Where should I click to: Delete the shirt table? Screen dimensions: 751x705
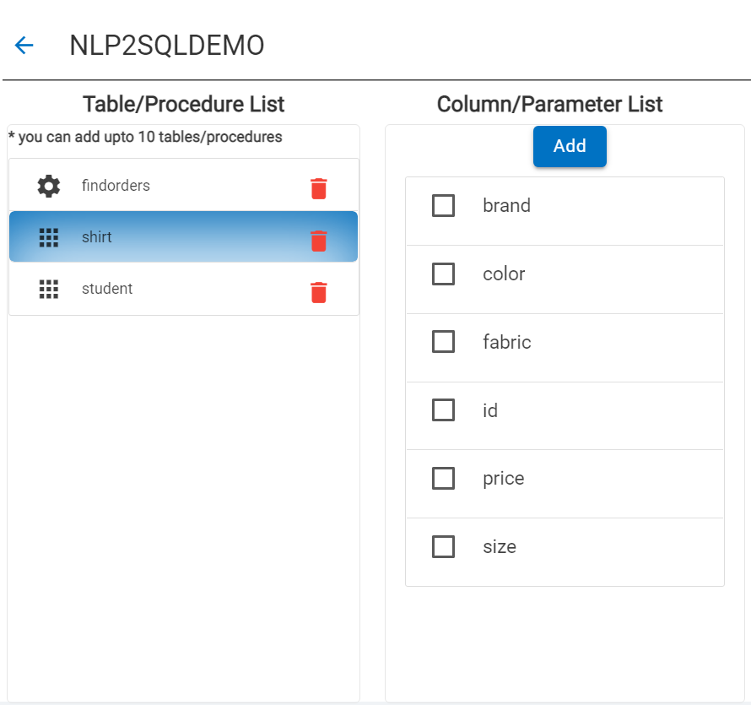tap(318, 241)
